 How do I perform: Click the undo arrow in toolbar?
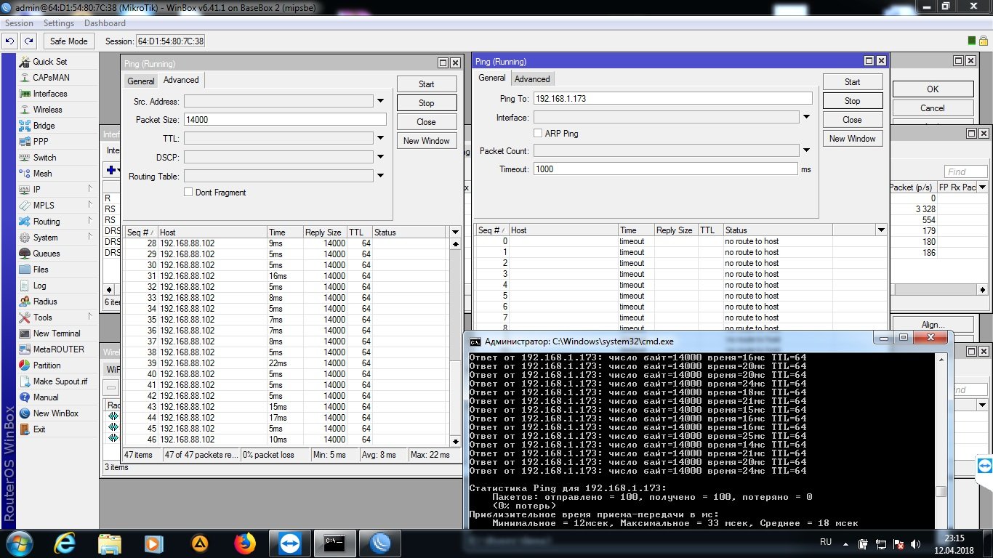coord(10,41)
